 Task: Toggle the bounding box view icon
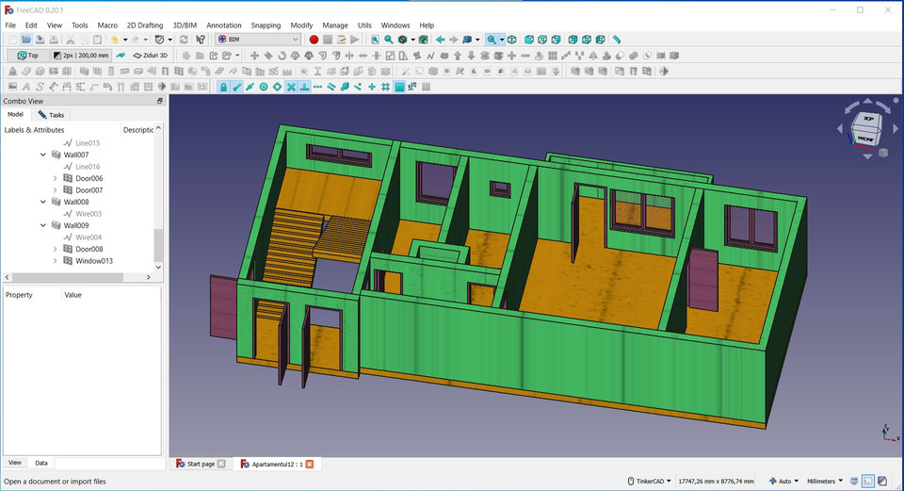(x=423, y=40)
